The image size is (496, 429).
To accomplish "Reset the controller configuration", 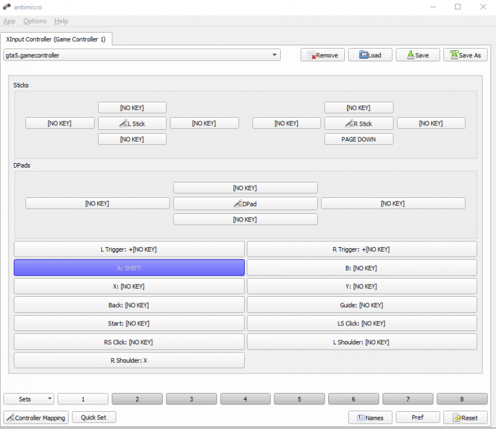I will tap(465, 418).
